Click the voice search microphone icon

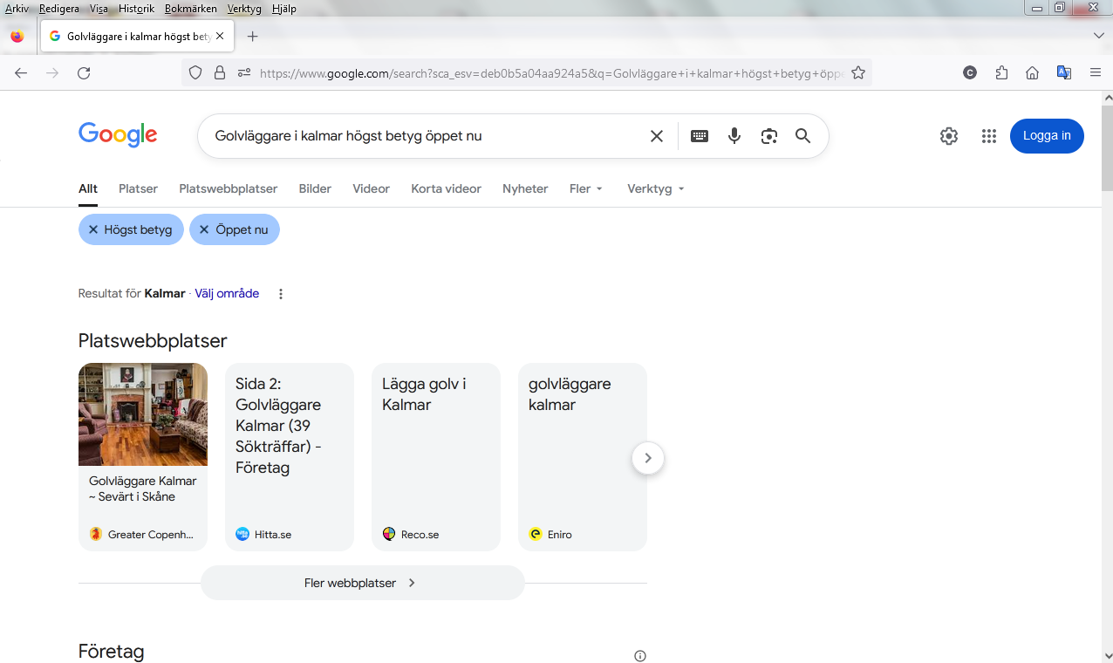734,136
